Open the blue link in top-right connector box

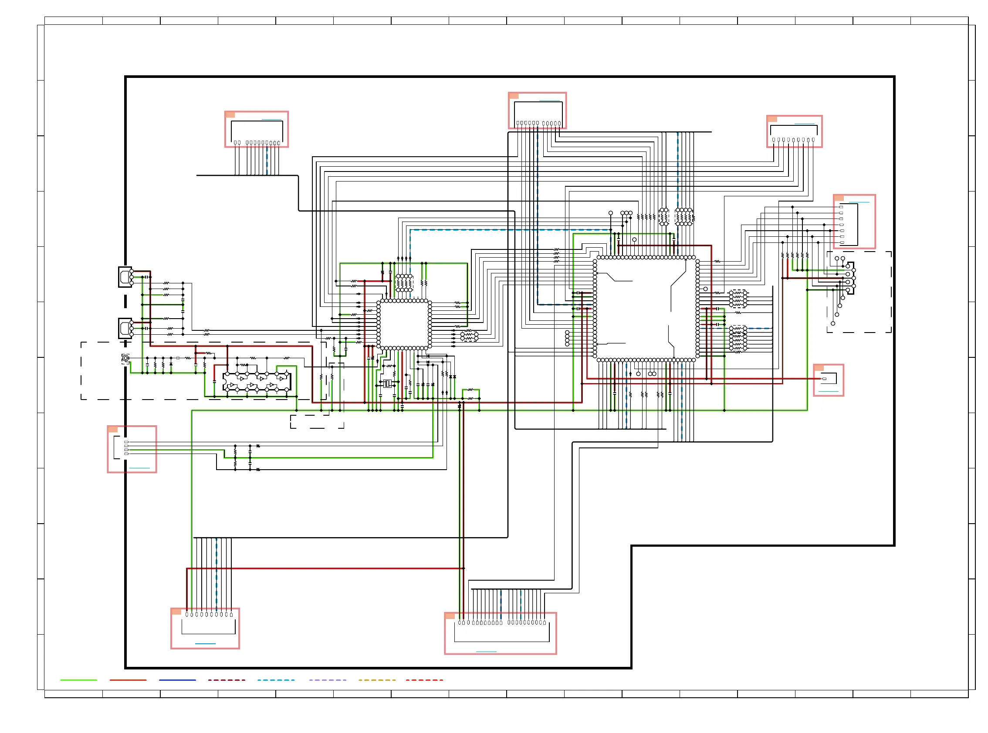point(805,124)
